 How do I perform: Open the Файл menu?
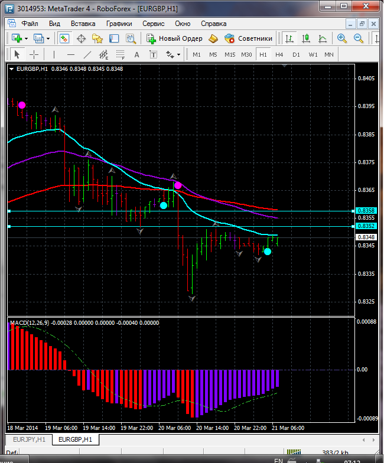click(30, 24)
